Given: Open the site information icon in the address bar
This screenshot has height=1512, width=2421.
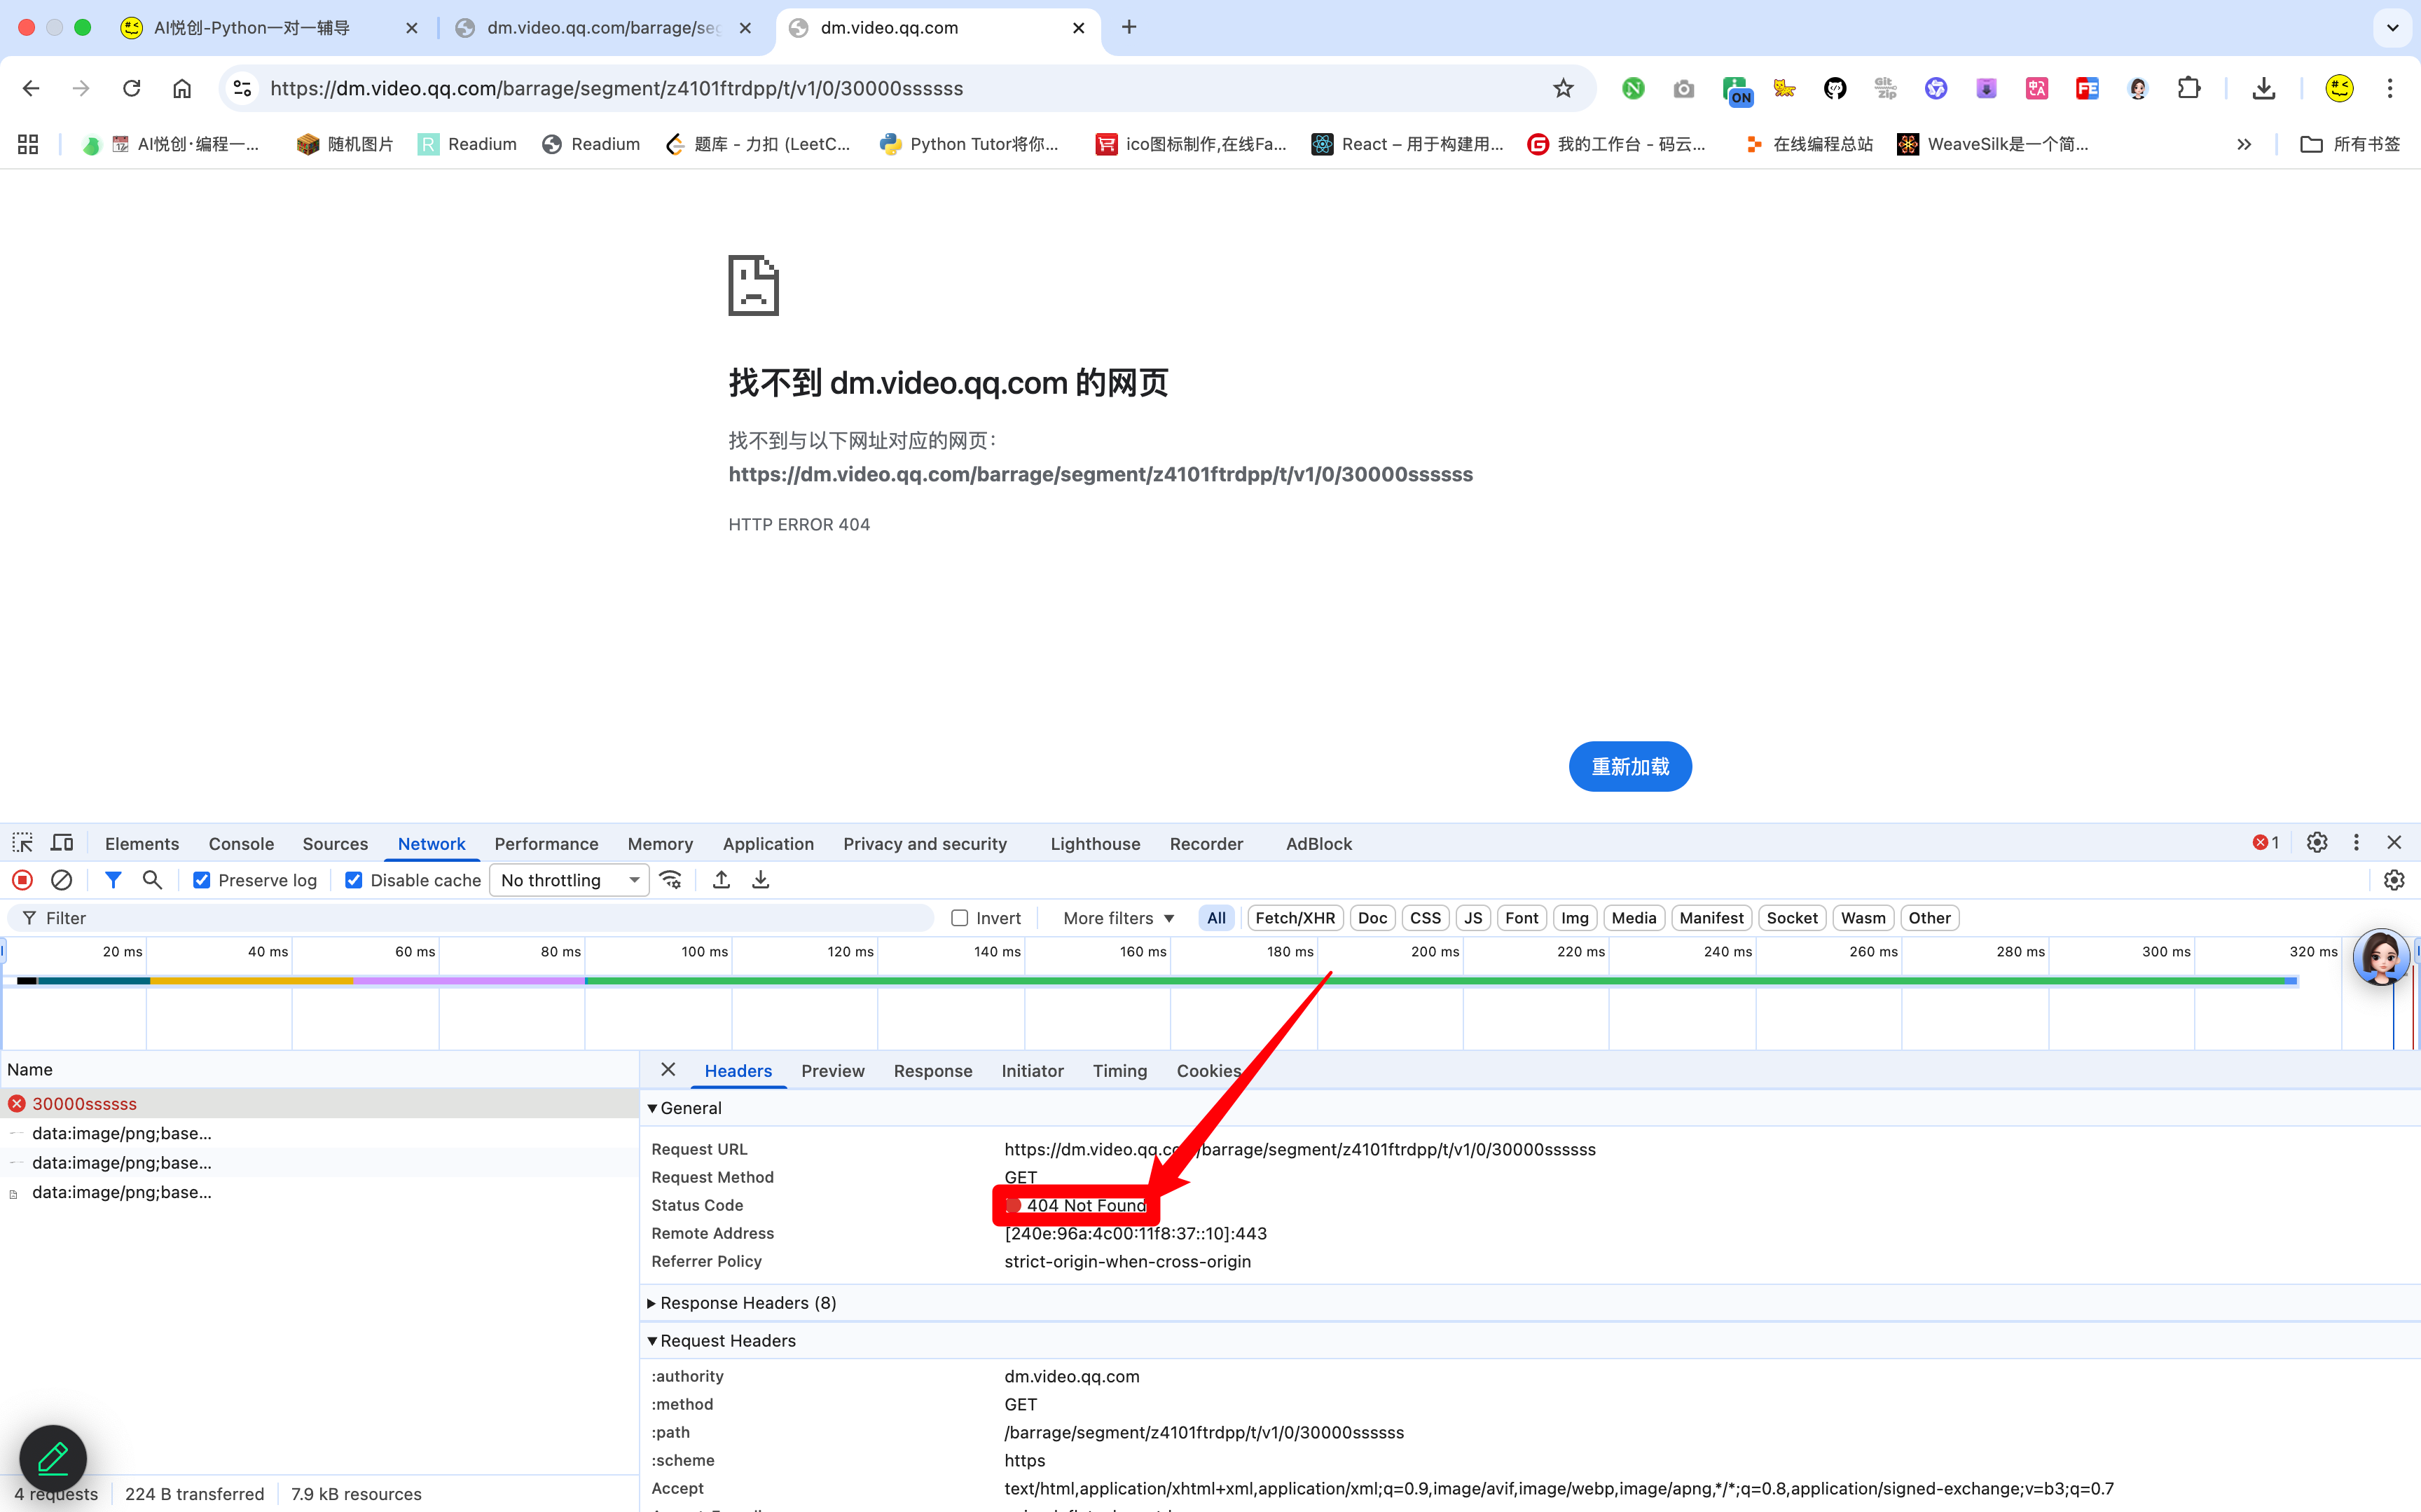Looking at the screenshot, I should [x=242, y=88].
